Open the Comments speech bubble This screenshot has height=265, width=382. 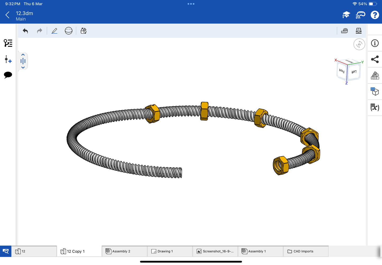[x=8, y=75]
